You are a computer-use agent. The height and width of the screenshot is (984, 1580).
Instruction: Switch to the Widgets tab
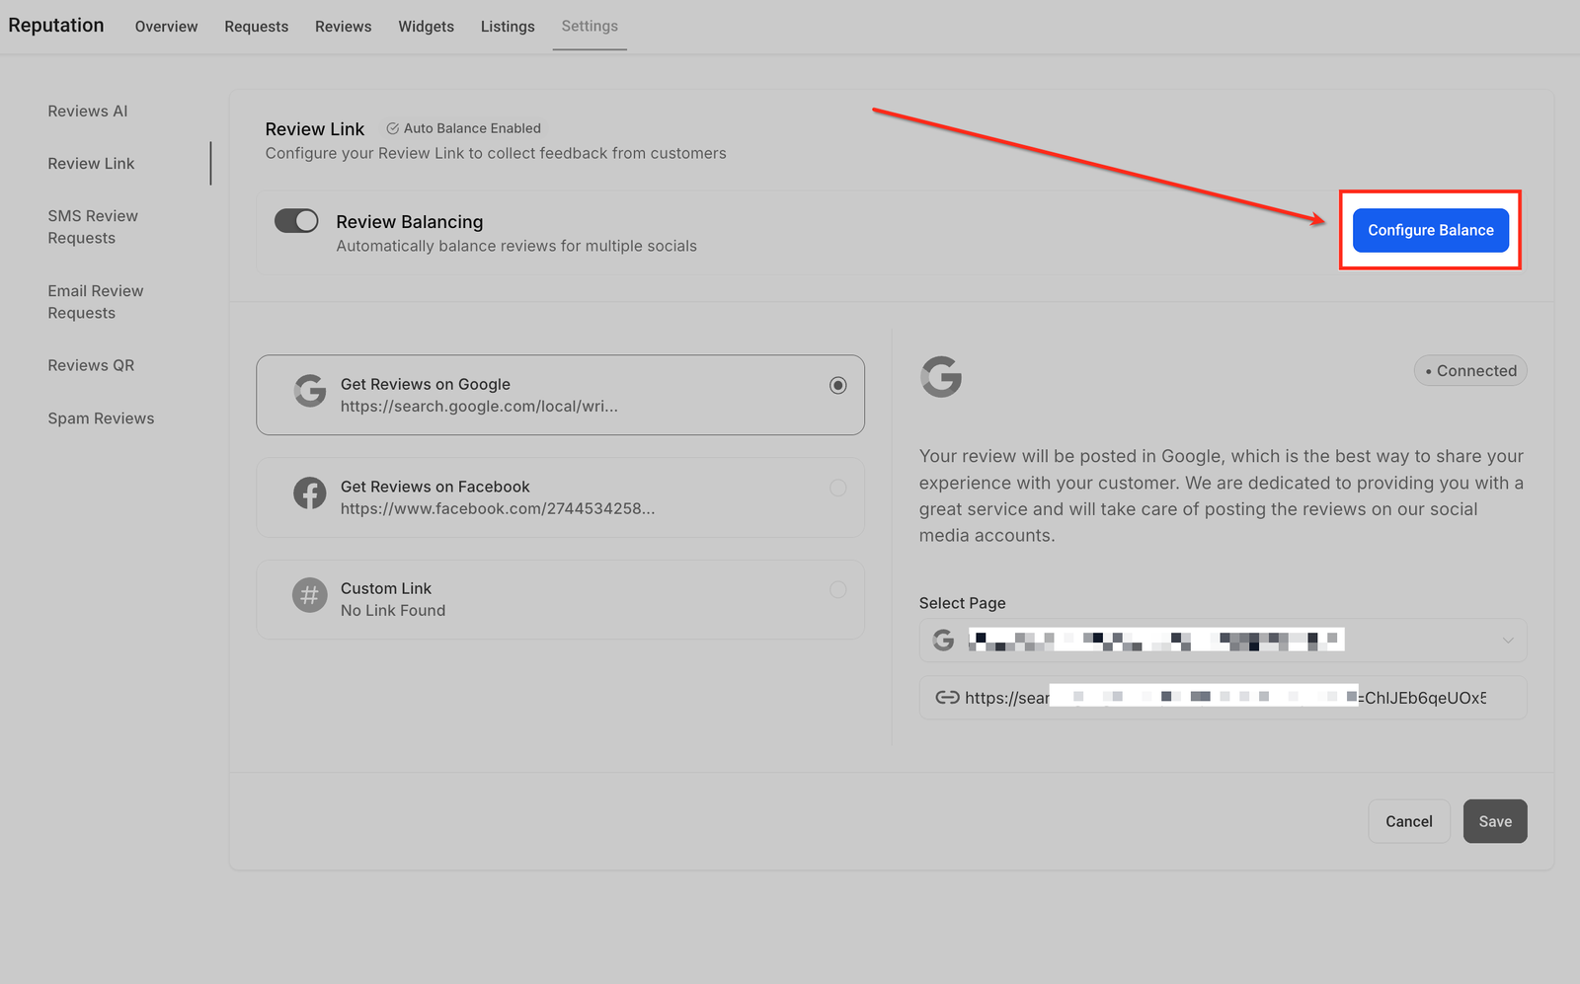(x=426, y=27)
